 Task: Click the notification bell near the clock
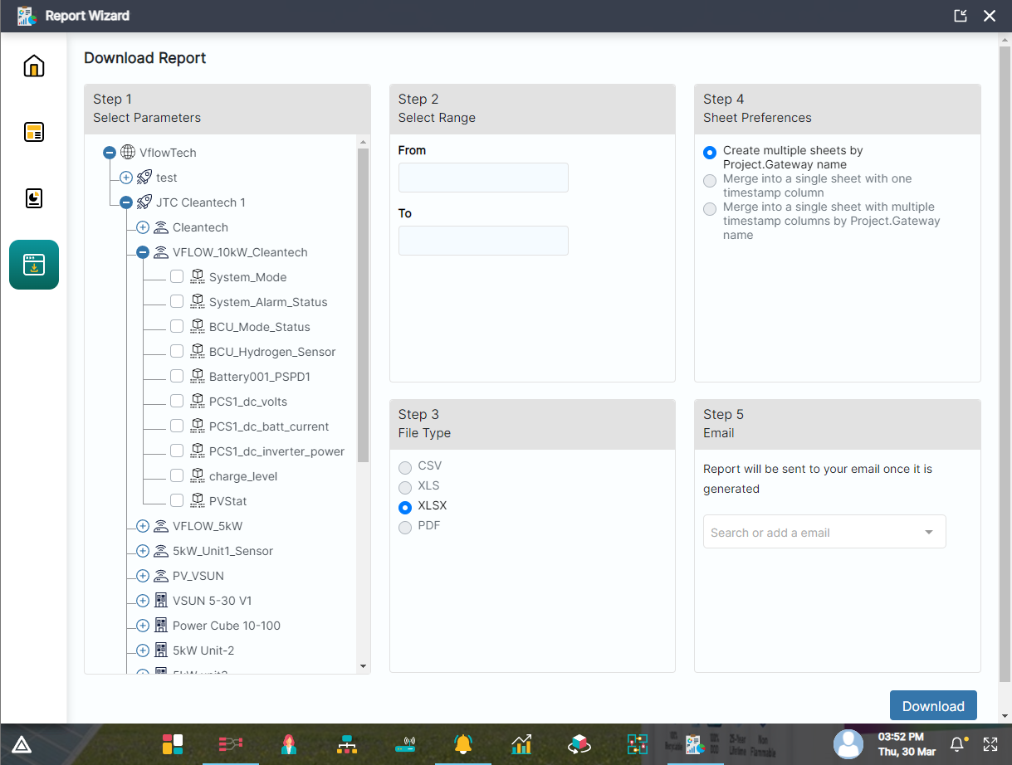tap(958, 743)
